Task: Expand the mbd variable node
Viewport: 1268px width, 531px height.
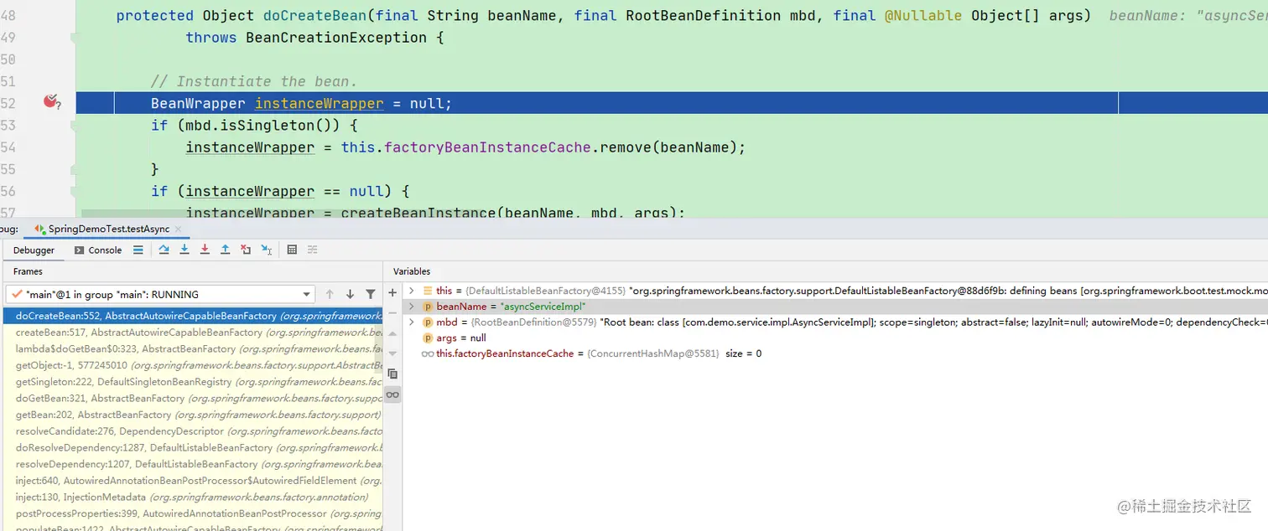Action: pyautogui.click(x=411, y=322)
